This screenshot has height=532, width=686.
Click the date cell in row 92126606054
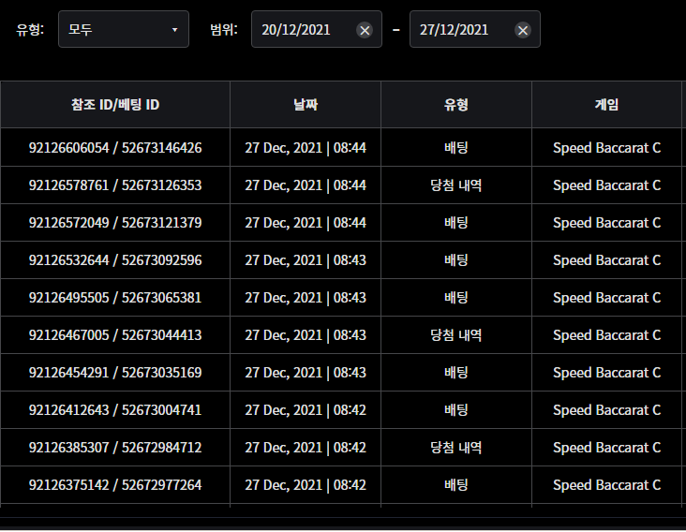(306, 148)
